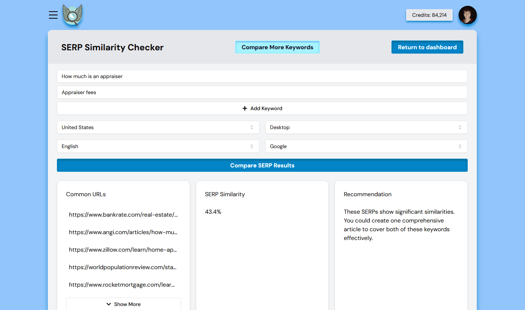525x310 pixels.
Task: Click the Appraiser fees keyword field
Action: [262, 92]
